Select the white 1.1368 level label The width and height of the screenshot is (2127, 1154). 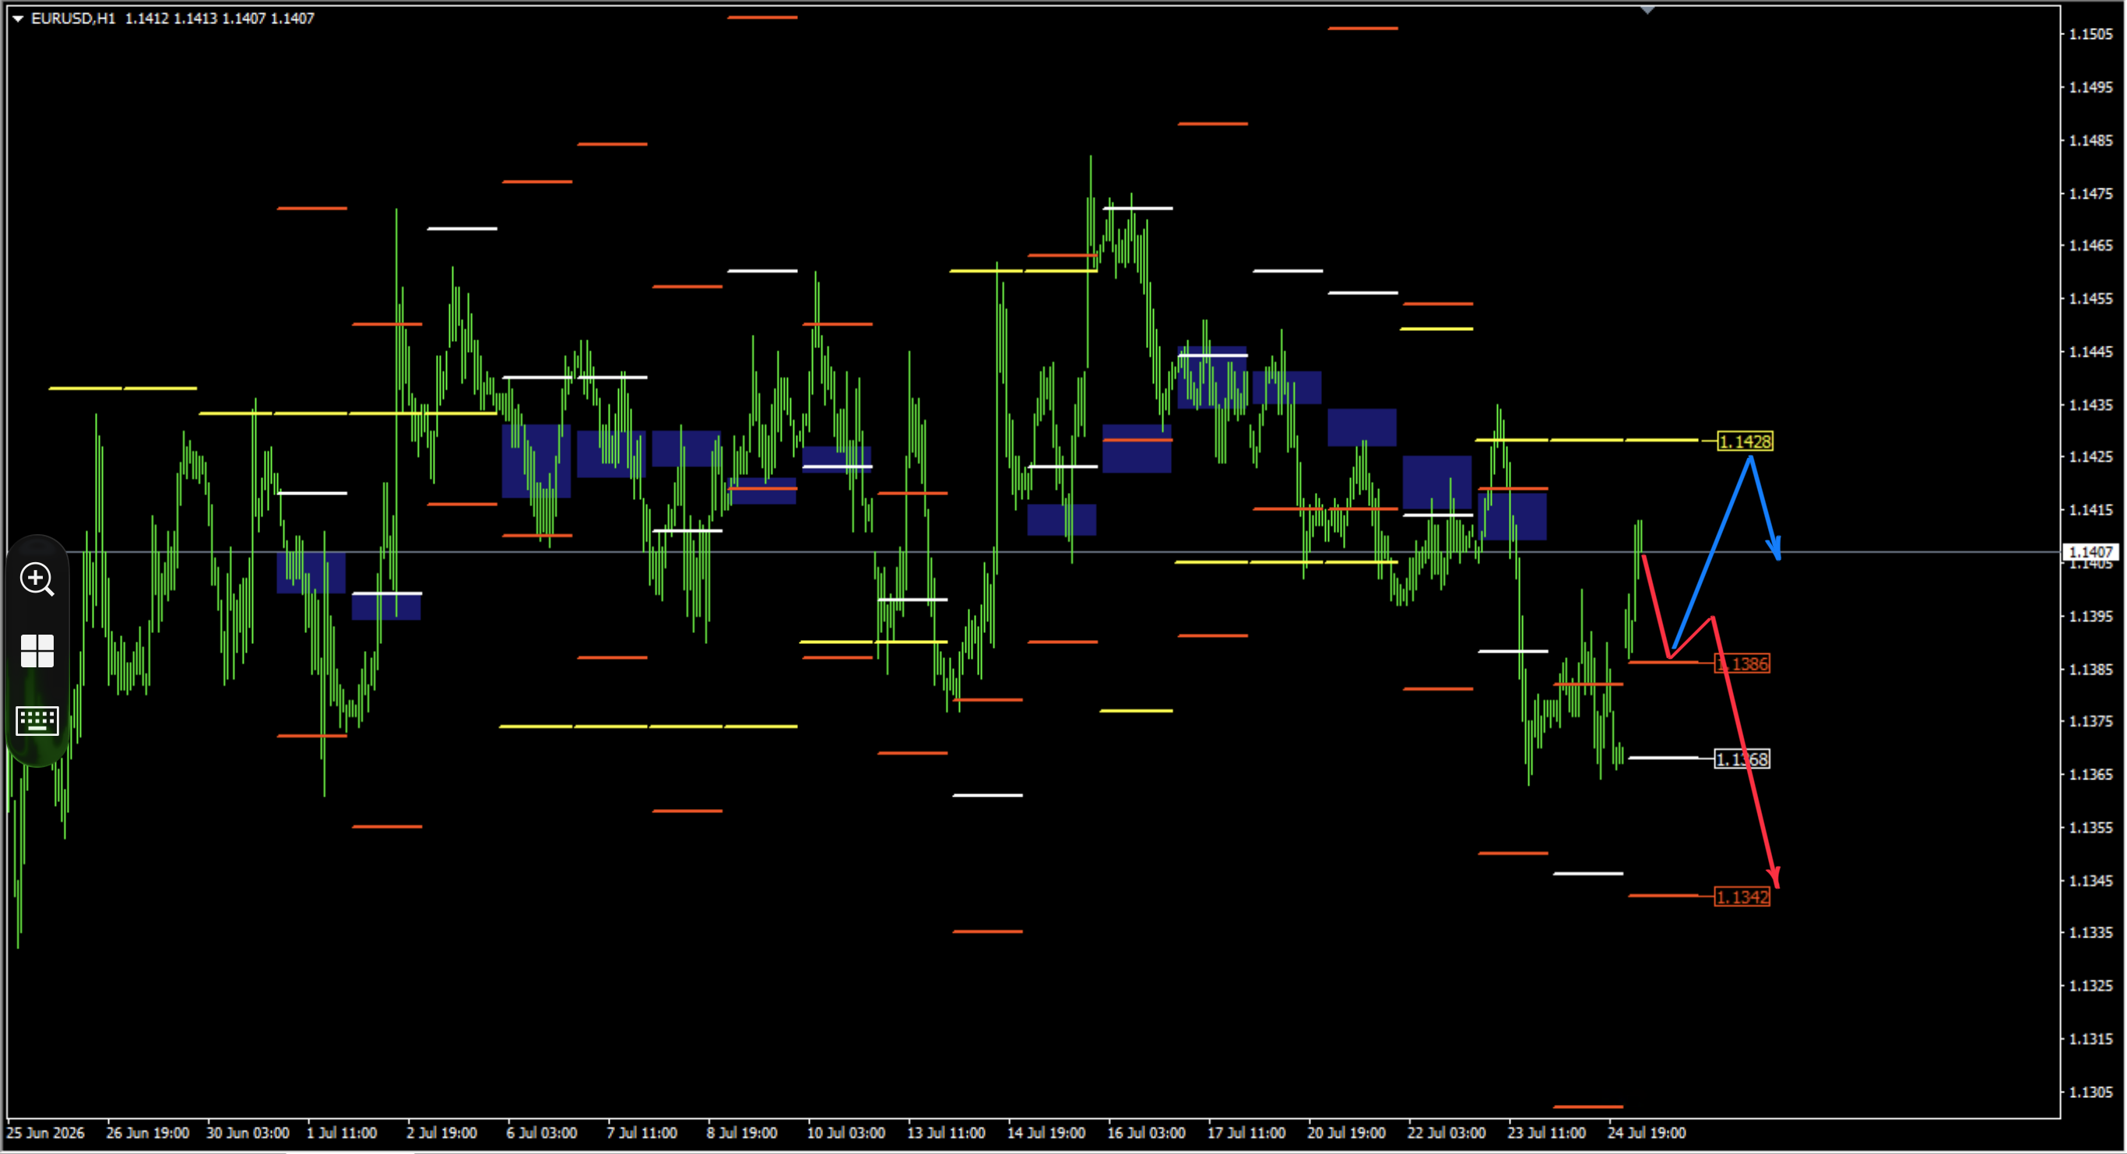[1742, 758]
